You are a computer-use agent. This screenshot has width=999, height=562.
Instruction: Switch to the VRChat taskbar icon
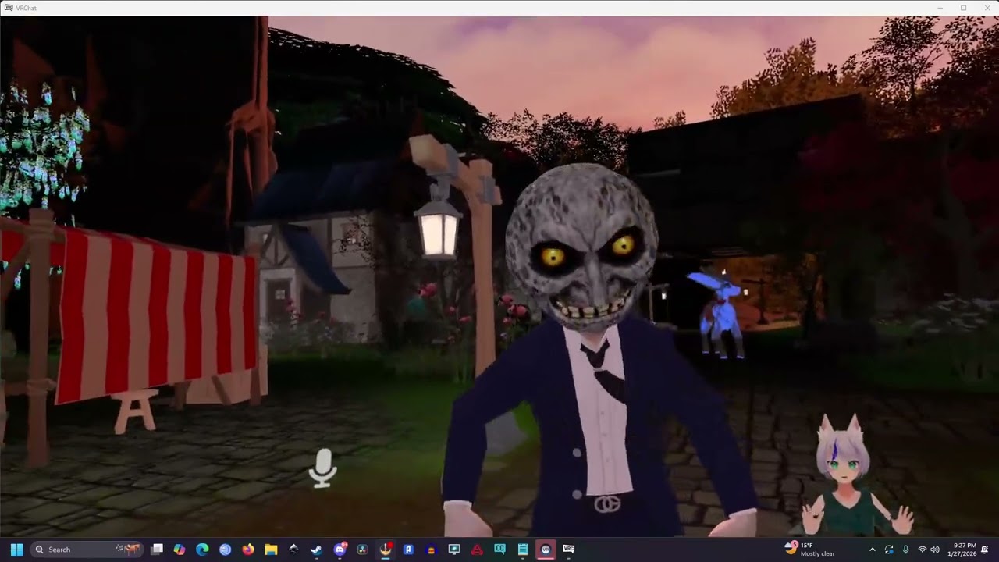(x=568, y=550)
